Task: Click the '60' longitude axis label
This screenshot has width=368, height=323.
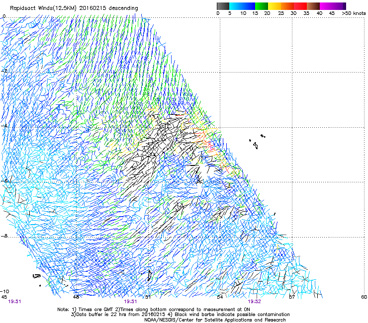Action: [364, 297]
